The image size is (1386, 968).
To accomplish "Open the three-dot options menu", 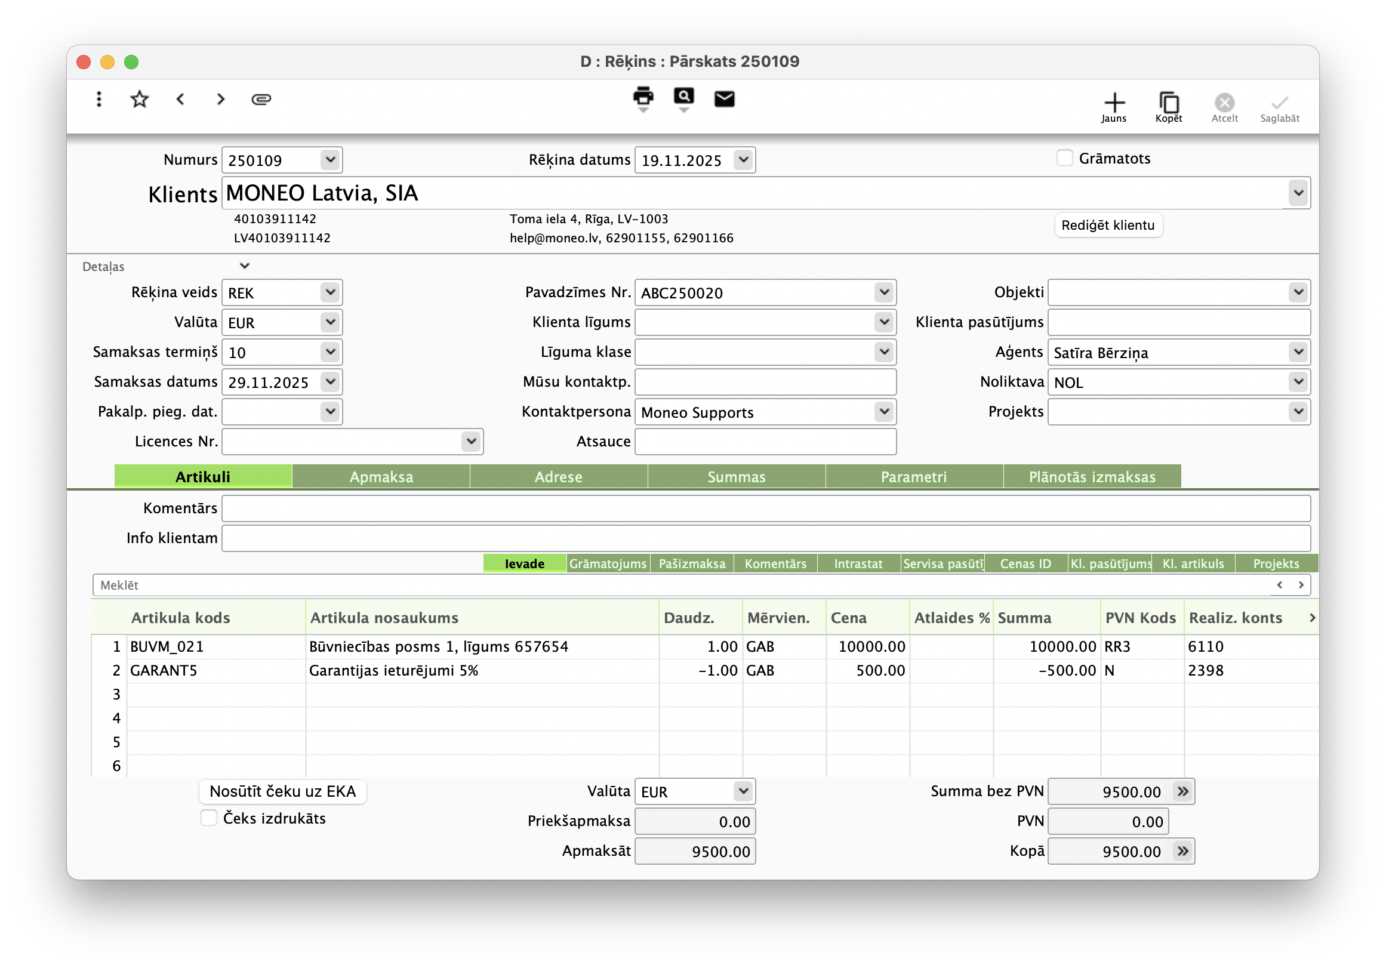I will (99, 99).
